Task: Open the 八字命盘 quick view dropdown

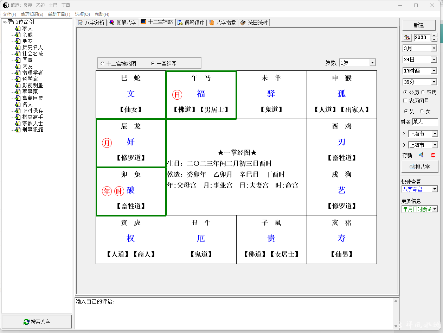Action: pyautogui.click(x=435, y=189)
